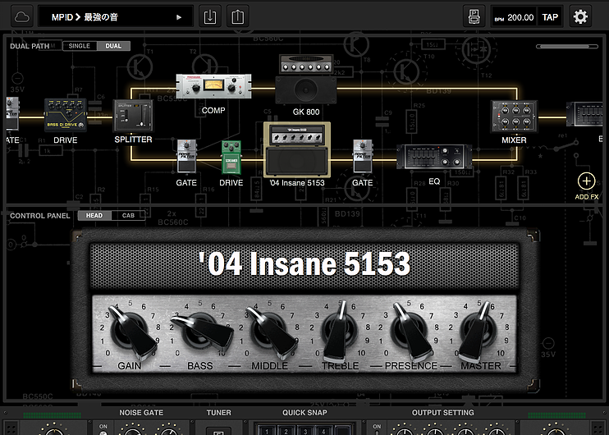Select the partially visible pedal at chain start
The image size is (609, 435).
point(12,113)
